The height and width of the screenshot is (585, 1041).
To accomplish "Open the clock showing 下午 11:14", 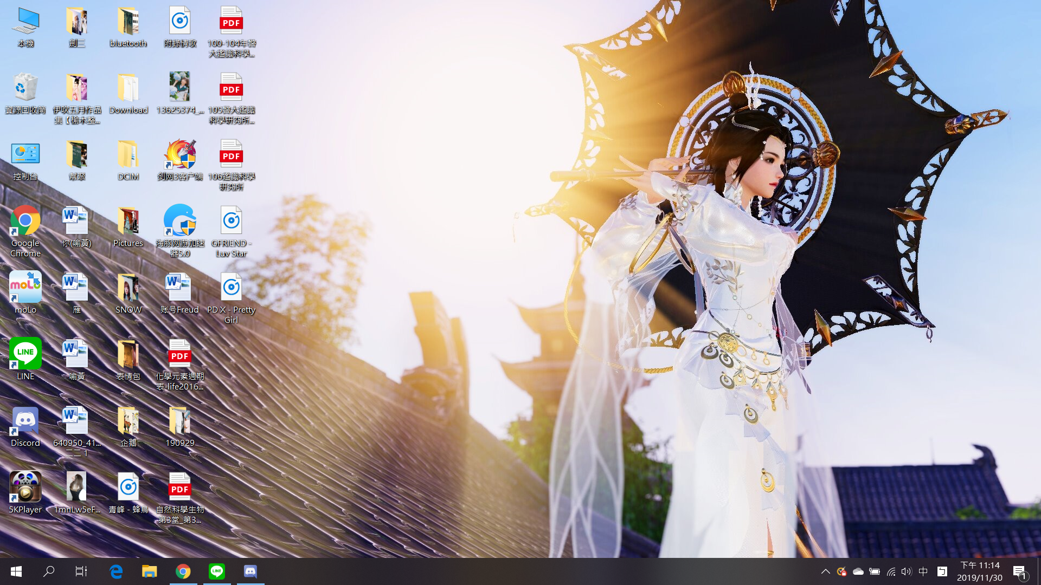I will (980, 571).
